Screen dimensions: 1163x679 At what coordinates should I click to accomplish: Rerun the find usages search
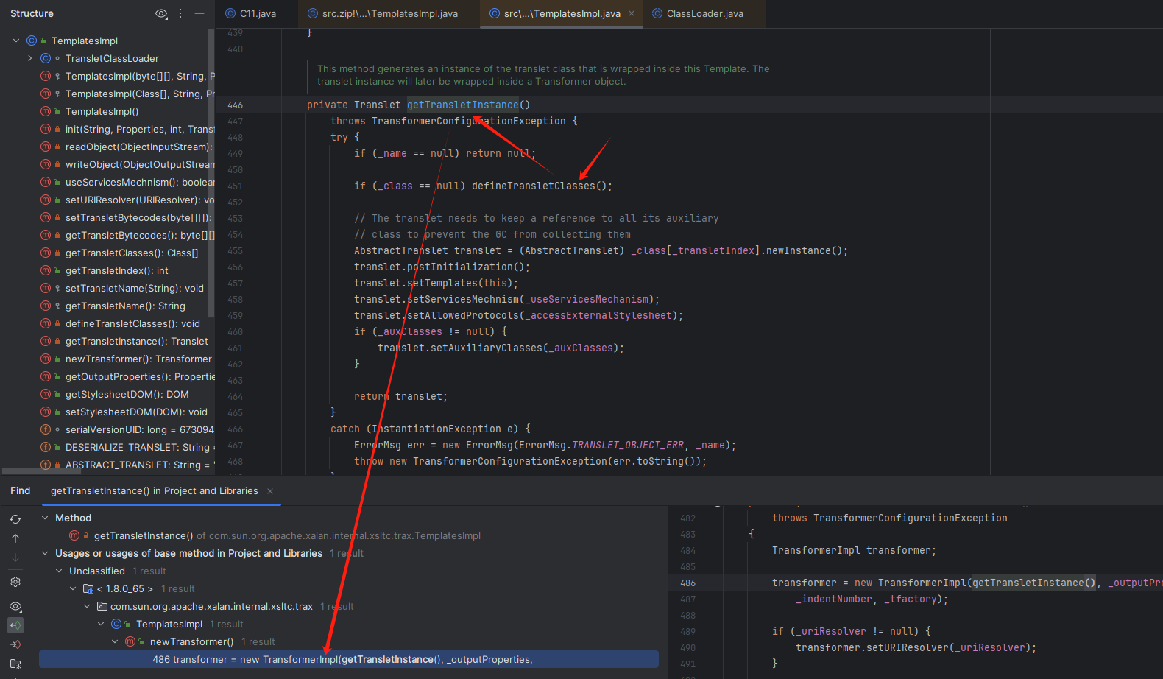15,519
